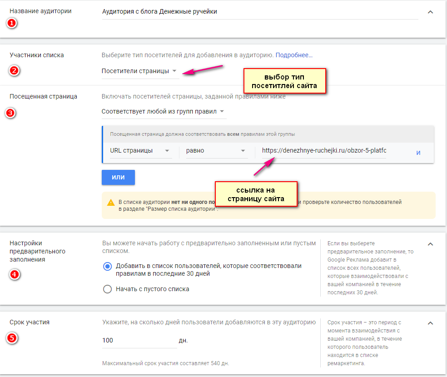Image resolution: width=447 pixels, height=377 pixels.
Task: Click the И link to add condition
Action: (x=418, y=153)
